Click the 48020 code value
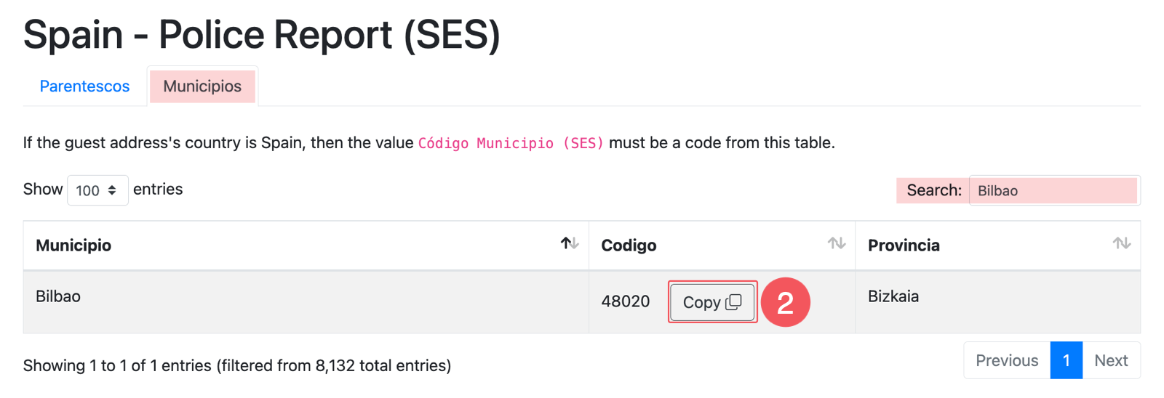The image size is (1164, 398). tap(625, 301)
